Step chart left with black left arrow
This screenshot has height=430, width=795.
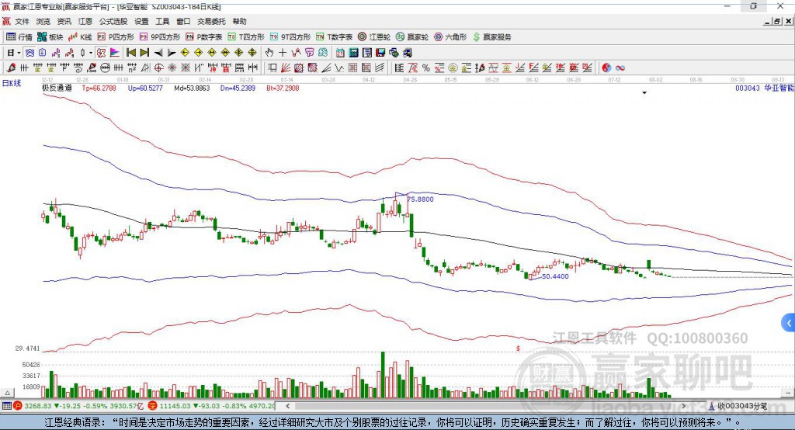158,53
